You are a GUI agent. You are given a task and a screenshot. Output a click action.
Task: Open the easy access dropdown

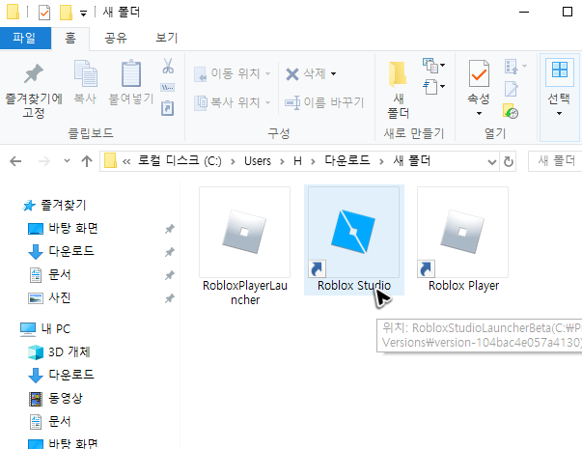point(434,87)
